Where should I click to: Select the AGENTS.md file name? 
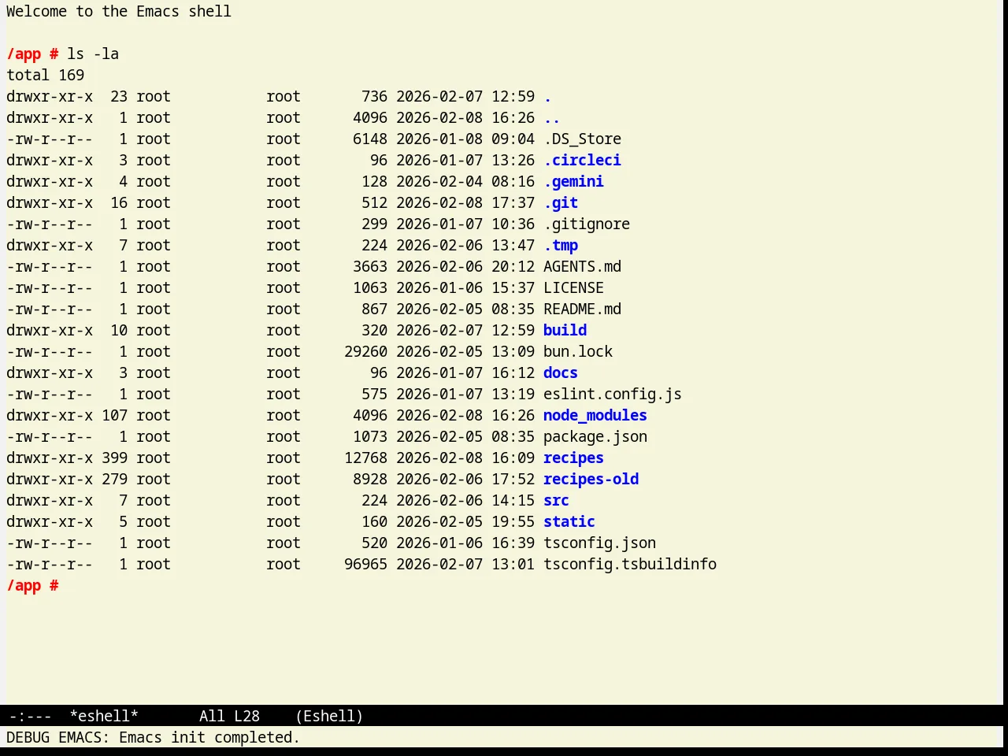coord(582,266)
